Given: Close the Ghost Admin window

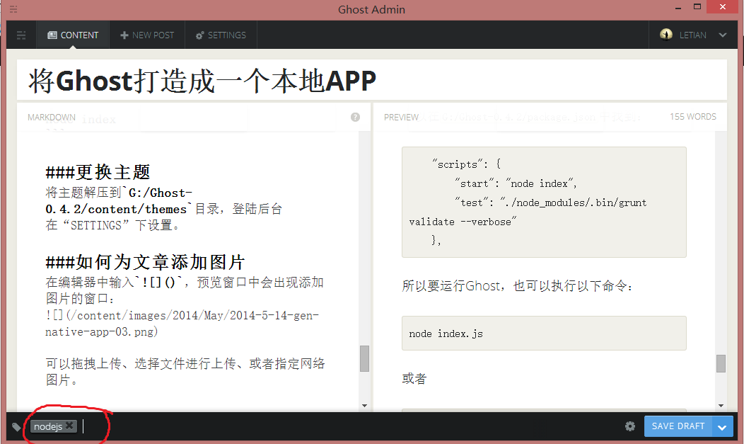Looking at the screenshot, I should point(723,6).
